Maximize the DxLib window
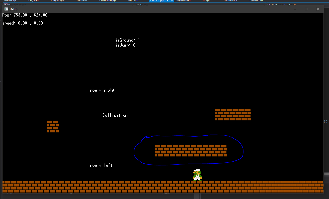Viewport: 329px width, 199px height. point(306,9)
